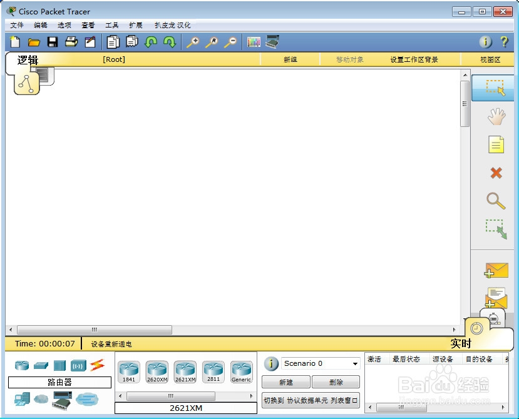519x419 pixels.
Task: Launch the Activity Wizard icon
Action: [90, 42]
